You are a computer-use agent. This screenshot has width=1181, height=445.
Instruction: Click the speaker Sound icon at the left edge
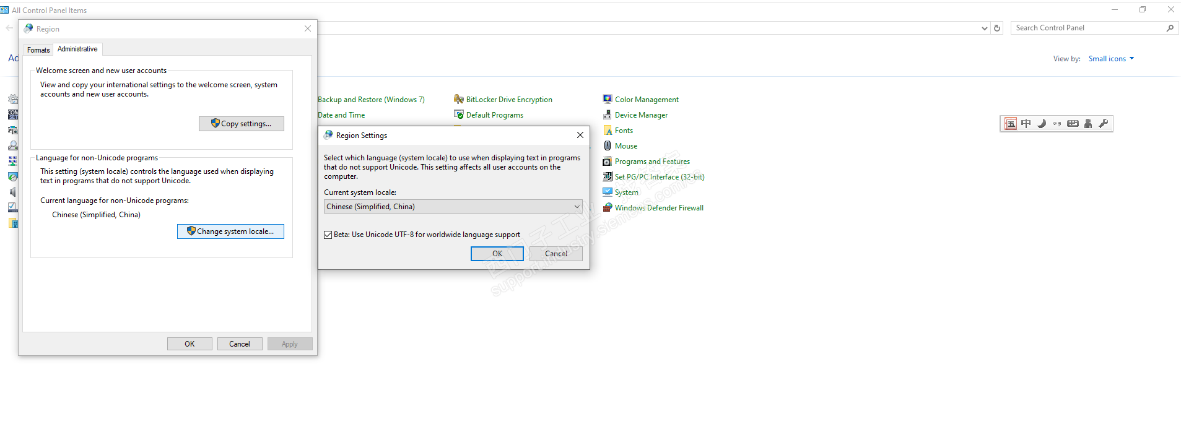point(13,192)
